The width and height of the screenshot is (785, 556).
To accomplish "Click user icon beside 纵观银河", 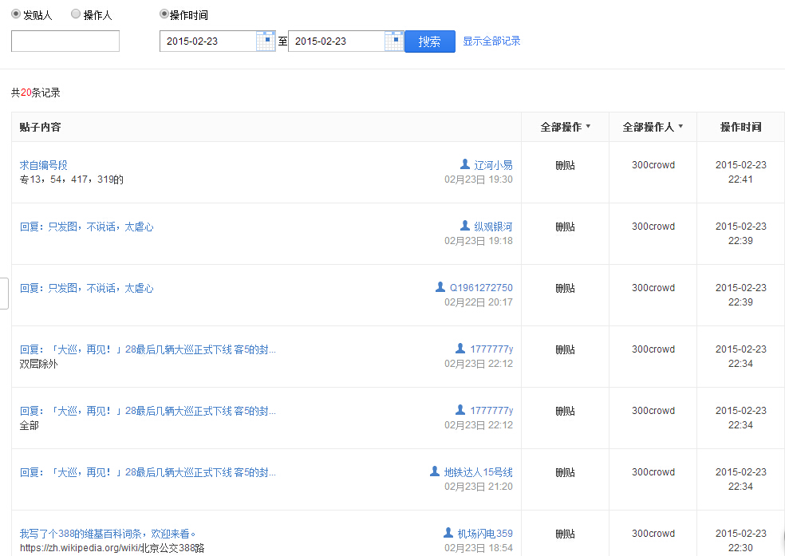I will coord(464,226).
